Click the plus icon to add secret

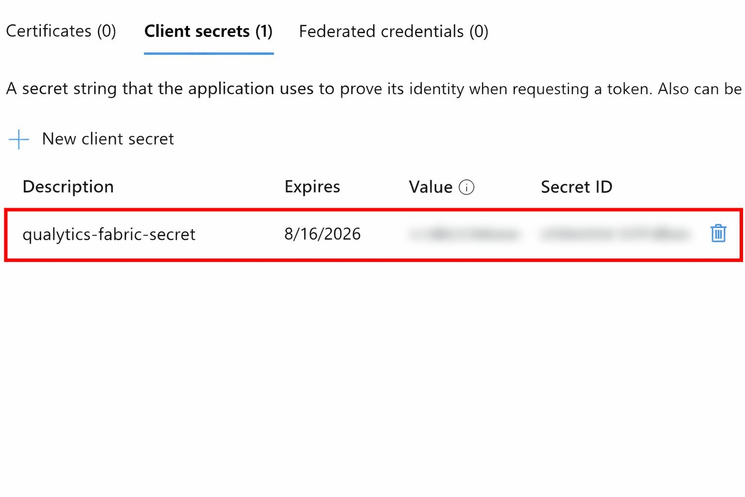(18, 139)
